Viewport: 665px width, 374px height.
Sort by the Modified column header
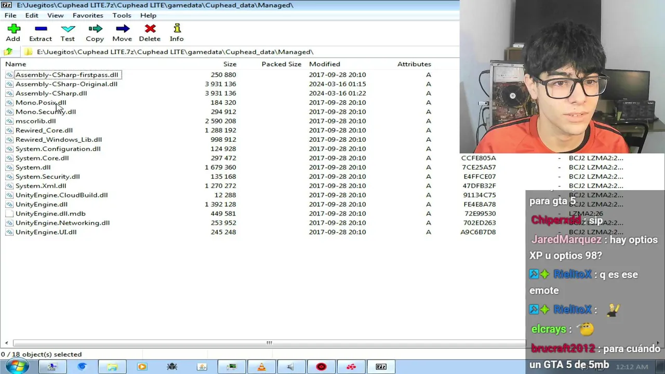(x=325, y=64)
